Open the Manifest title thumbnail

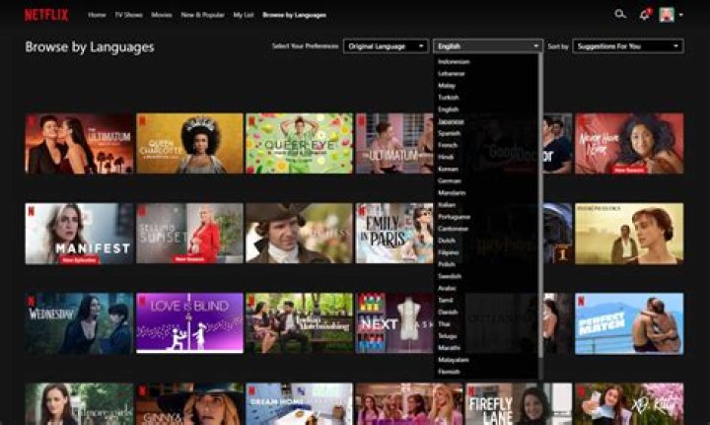(79, 234)
